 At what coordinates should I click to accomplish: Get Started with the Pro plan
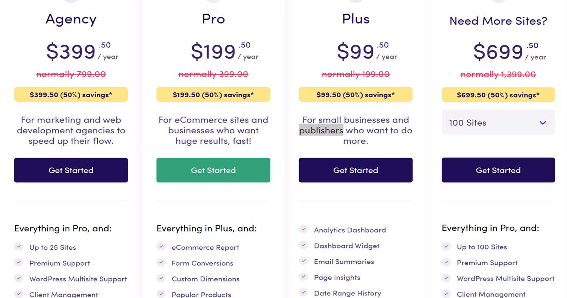click(x=213, y=170)
